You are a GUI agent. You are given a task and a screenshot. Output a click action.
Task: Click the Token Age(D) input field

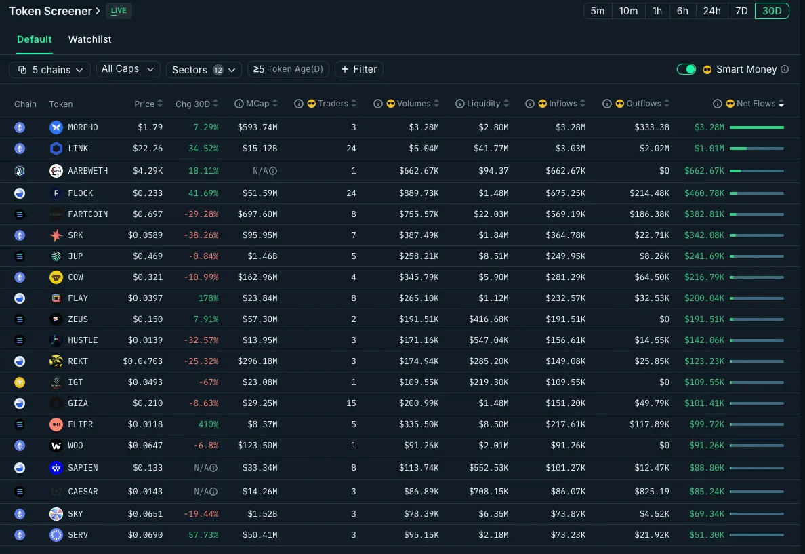[289, 69]
